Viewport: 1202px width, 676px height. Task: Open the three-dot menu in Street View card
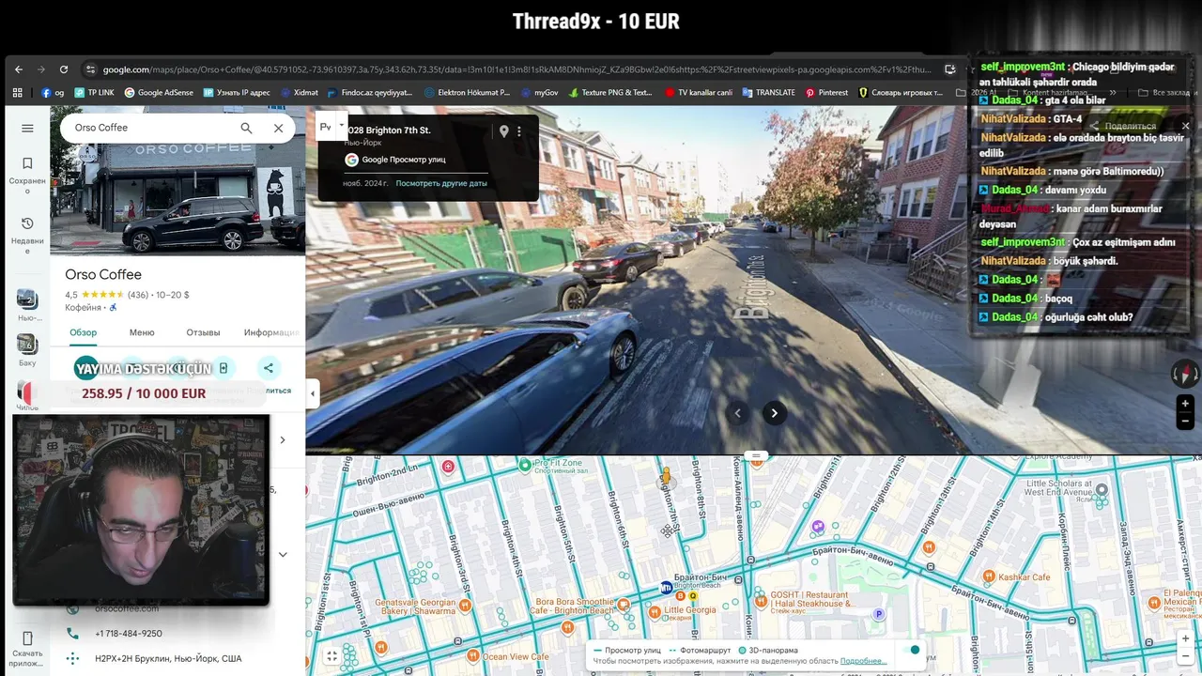[518, 131]
